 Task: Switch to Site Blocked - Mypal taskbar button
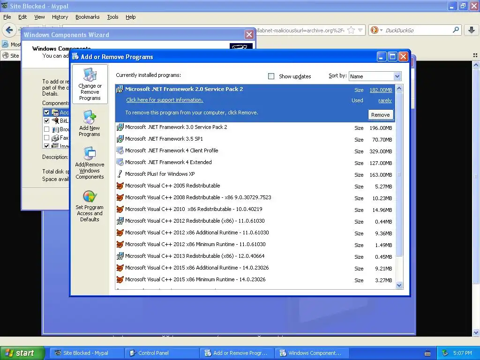[86, 353]
